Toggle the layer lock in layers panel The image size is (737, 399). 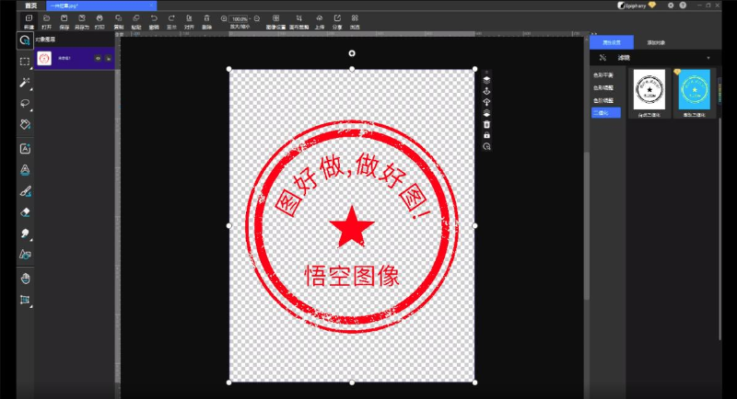tap(108, 59)
